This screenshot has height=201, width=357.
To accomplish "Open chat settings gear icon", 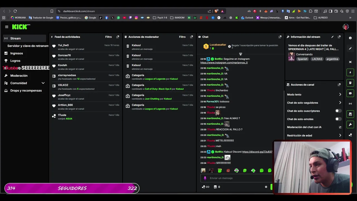I will pyautogui.click(x=266, y=187).
